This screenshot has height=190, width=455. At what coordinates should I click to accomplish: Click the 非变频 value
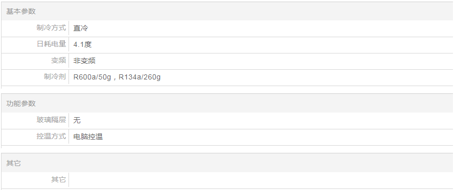click(84, 61)
